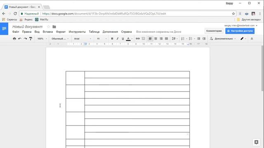This screenshot has width=264, height=148.
Task: Open the Docs home icon
Action: [4, 29]
